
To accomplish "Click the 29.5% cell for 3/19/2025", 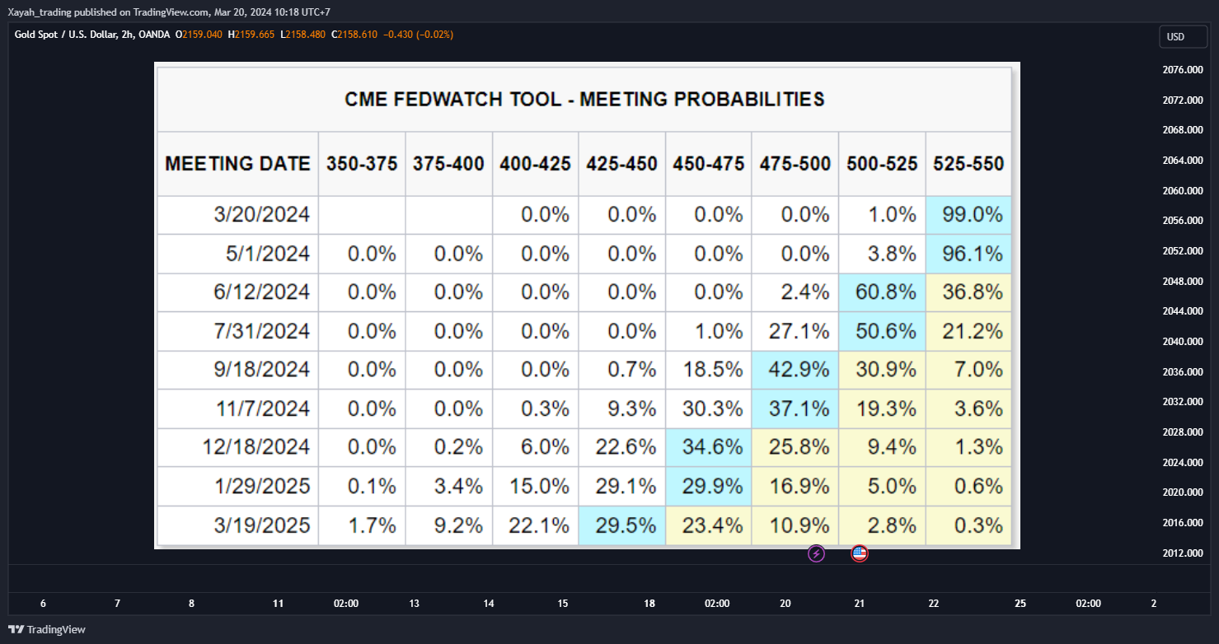I will [622, 525].
